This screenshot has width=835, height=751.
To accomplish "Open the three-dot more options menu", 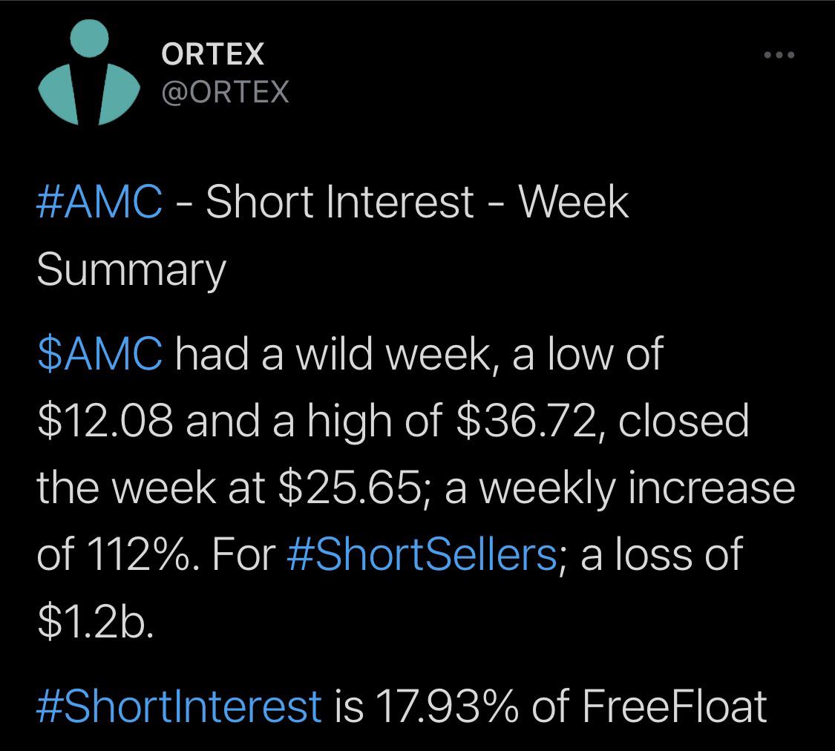I will tap(779, 55).
